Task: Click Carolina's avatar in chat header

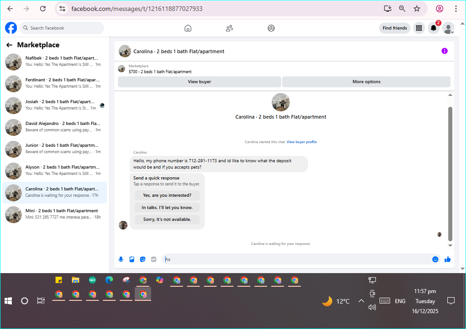Action: [125, 51]
